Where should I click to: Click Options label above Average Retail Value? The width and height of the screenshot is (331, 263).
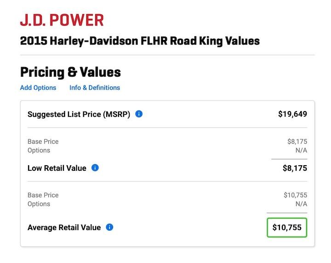39,204
